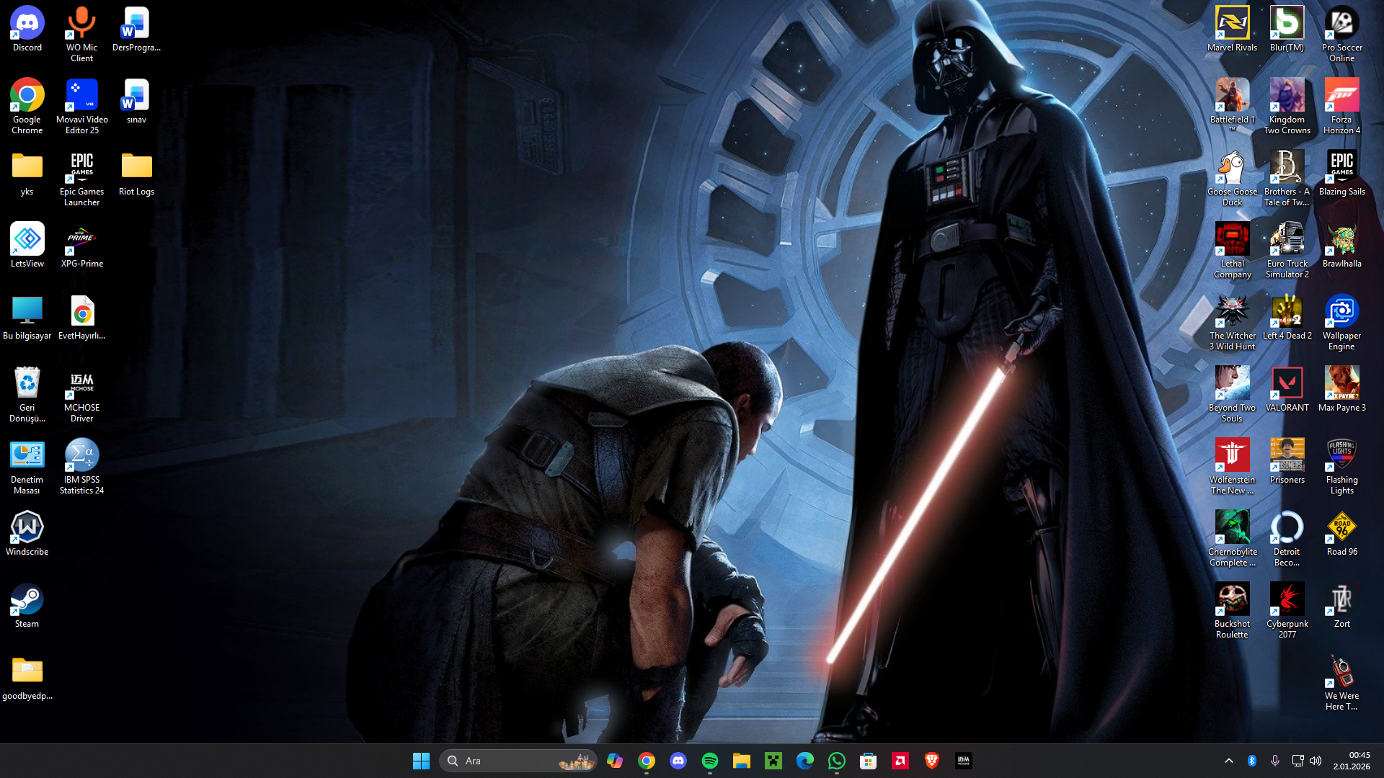
Task: Select the Flashing Lights shortcut
Action: point(1341,466)
